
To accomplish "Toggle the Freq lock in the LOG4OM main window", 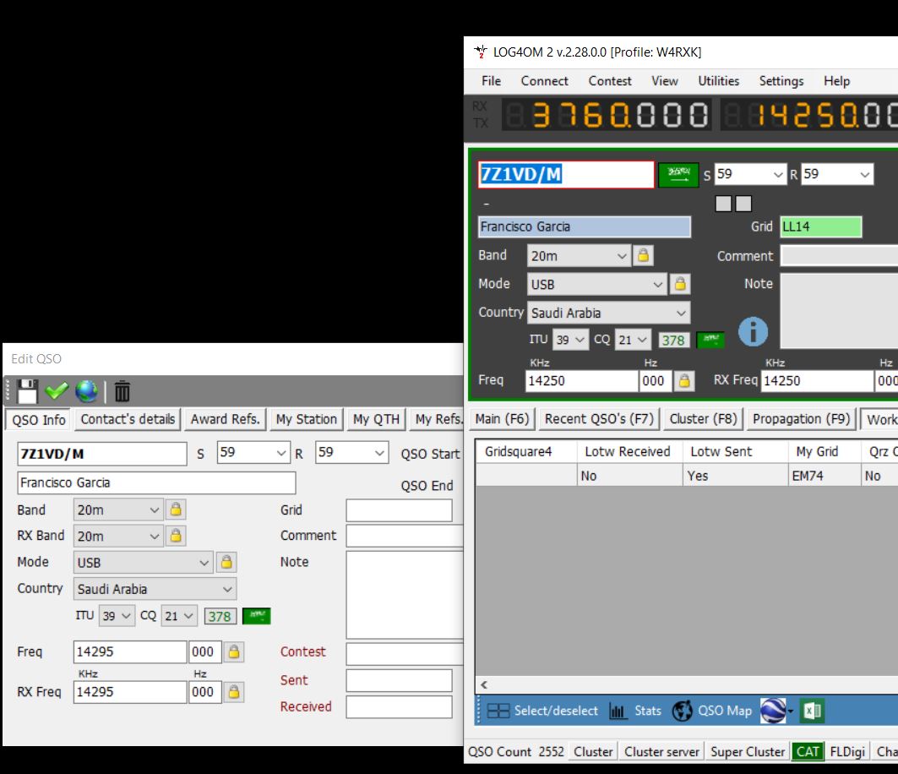I will (x=684, y=380).
